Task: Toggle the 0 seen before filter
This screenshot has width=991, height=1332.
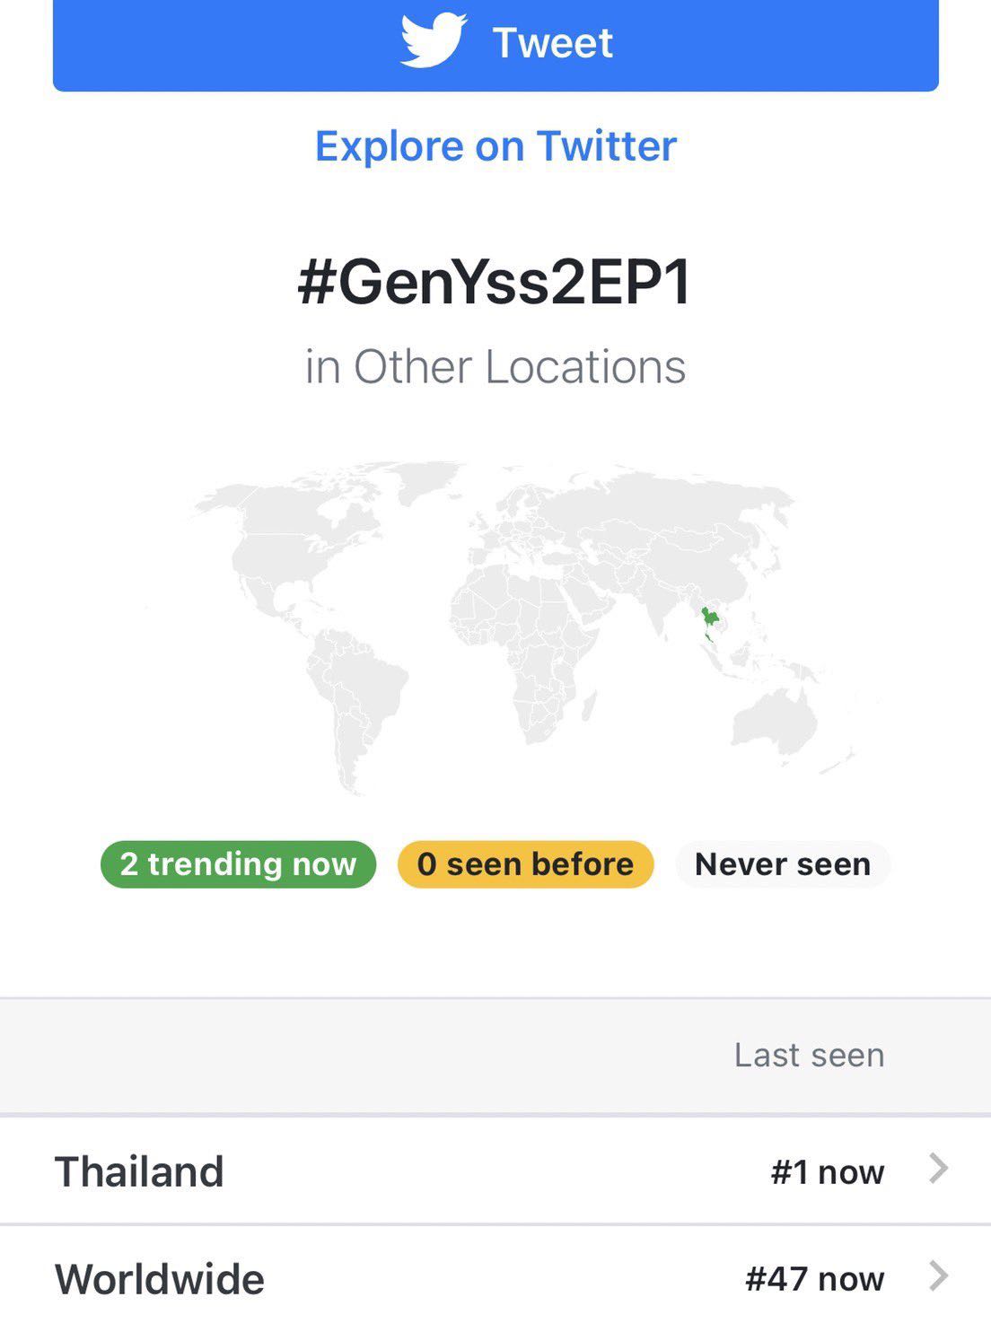Action: pyautogui.click(x=525, y=864)
